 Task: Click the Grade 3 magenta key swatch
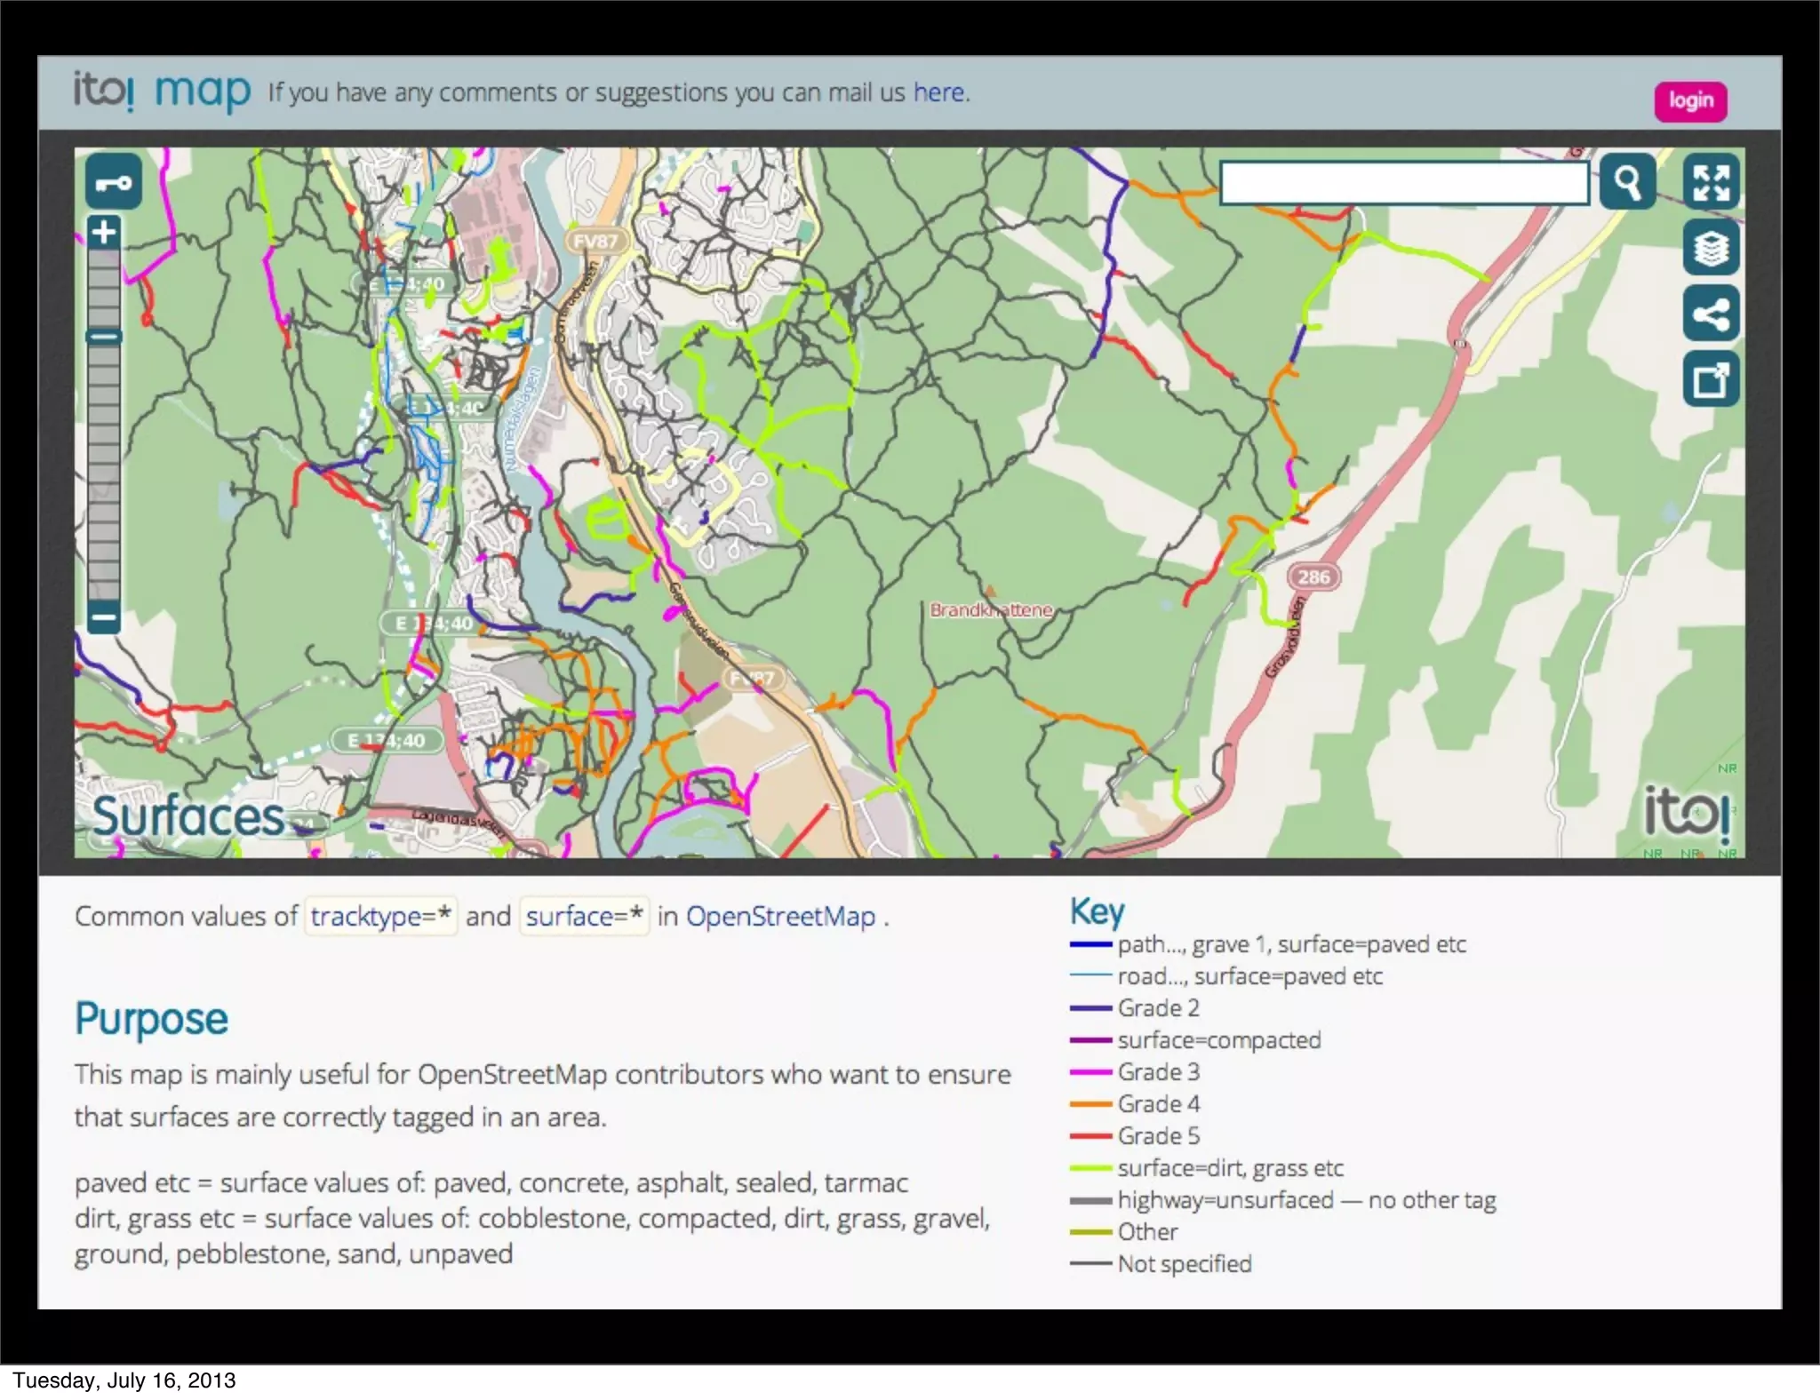(x=1090, y=1072)
